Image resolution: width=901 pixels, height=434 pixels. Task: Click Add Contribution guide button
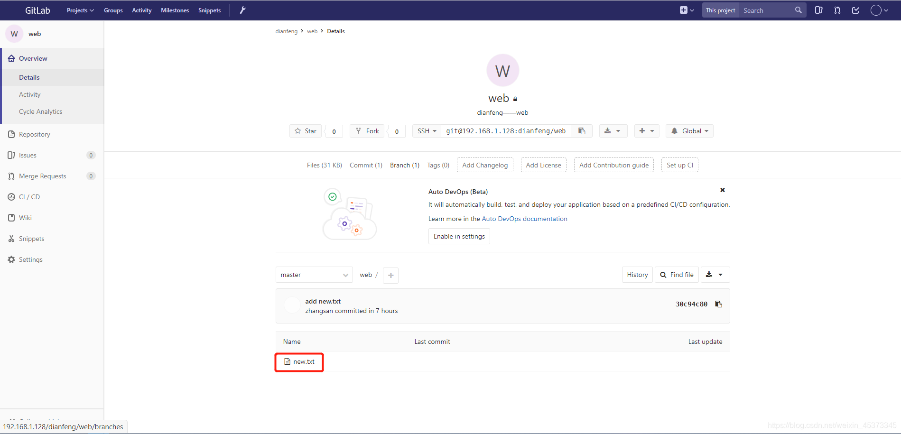(613, 165)
